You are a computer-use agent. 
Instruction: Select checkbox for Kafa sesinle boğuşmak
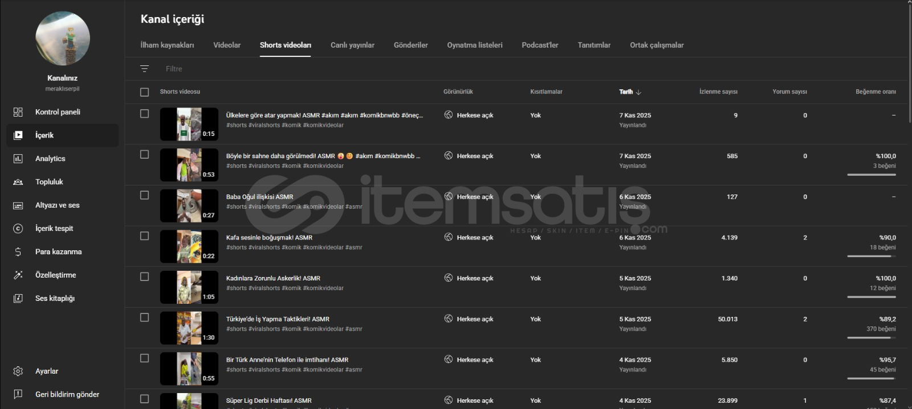[145, 236]
